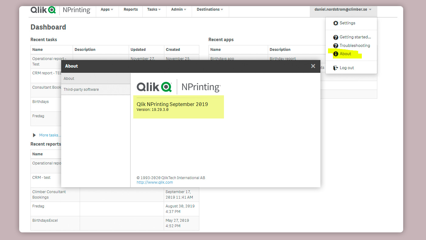Open Troubleshooting from the user menu
The image size is (426, 240).
tap(355, 46)
